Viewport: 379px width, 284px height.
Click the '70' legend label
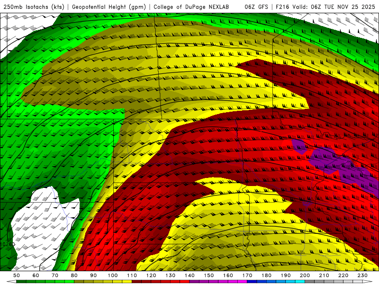[54, 275]
